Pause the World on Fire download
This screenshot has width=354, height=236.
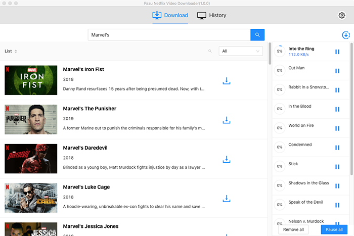(337, 128)
